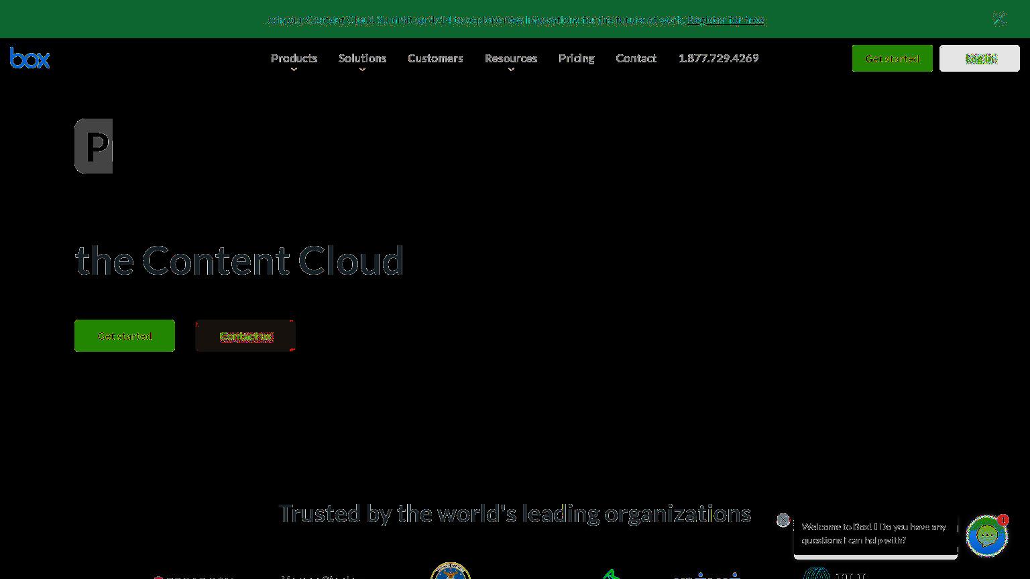Close the chat welcome message popup
The width and height of the screenshot is (1030, 579).
783,520
